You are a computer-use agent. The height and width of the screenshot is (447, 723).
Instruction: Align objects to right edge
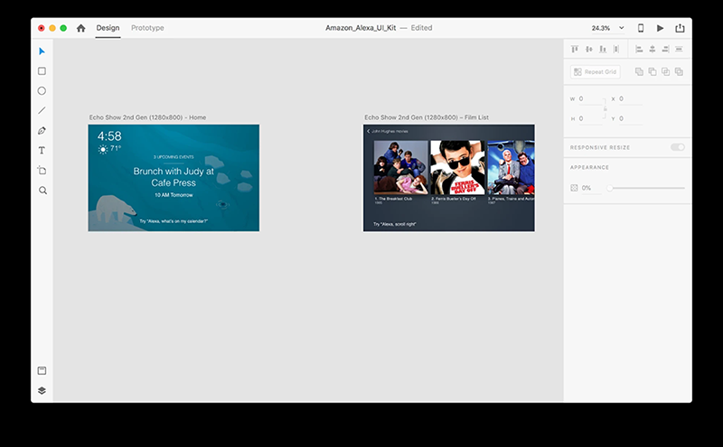click(x=665, y=49)
